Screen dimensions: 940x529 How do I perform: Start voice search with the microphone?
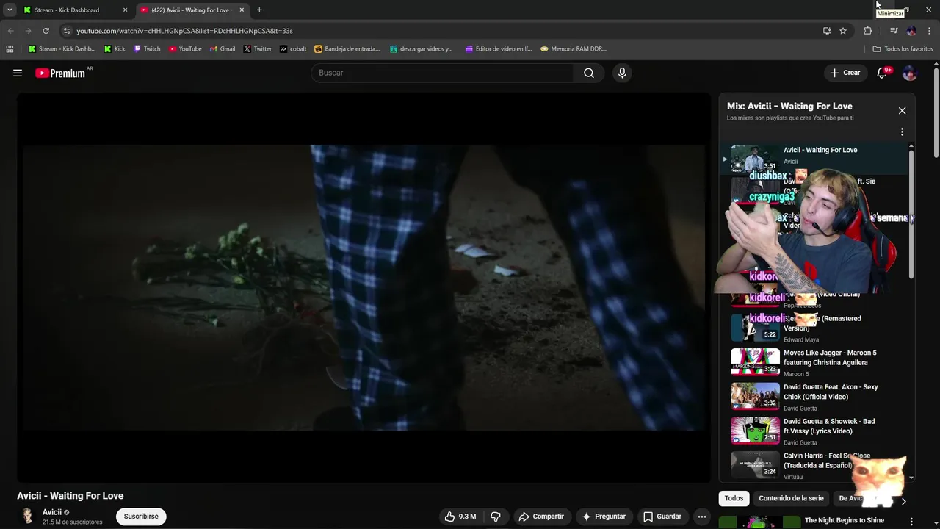(622, 73)
